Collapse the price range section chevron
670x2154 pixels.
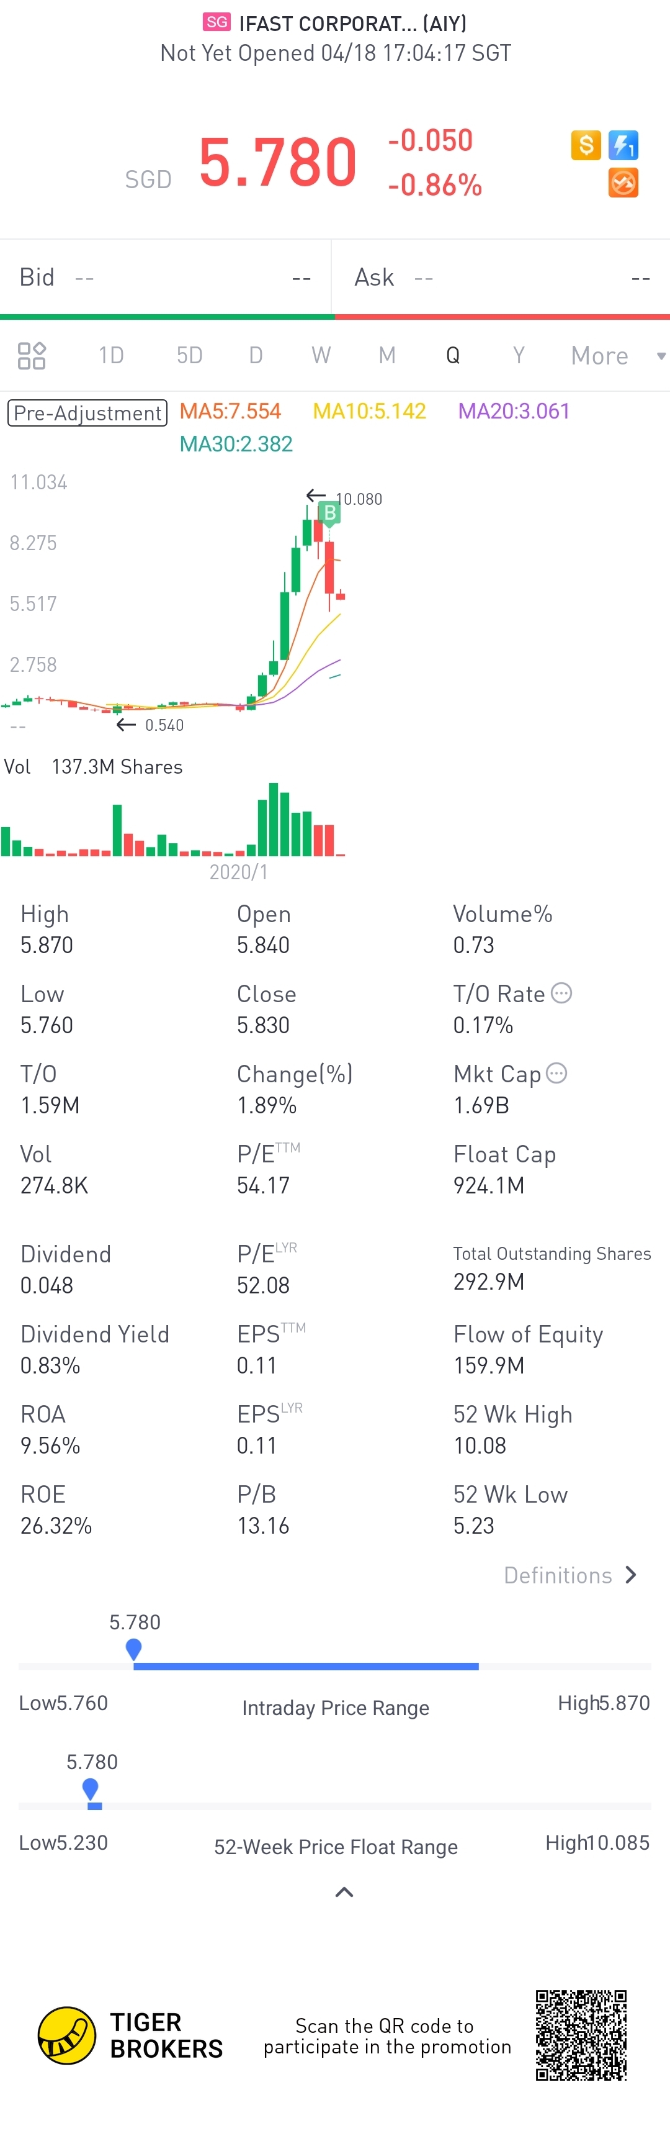click(344, 1892)
